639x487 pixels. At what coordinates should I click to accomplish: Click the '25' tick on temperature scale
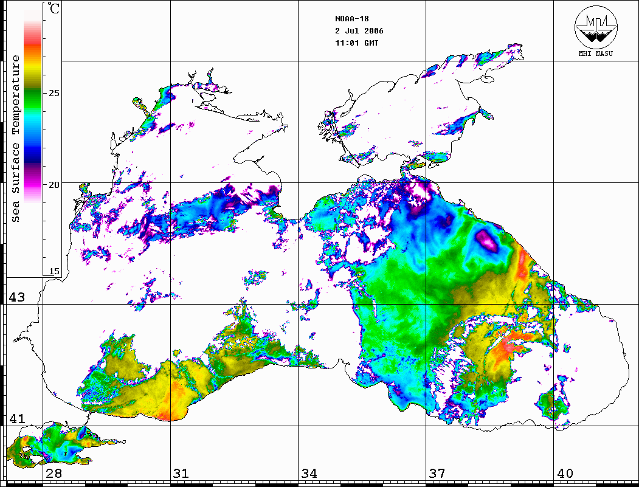point(54,93)
